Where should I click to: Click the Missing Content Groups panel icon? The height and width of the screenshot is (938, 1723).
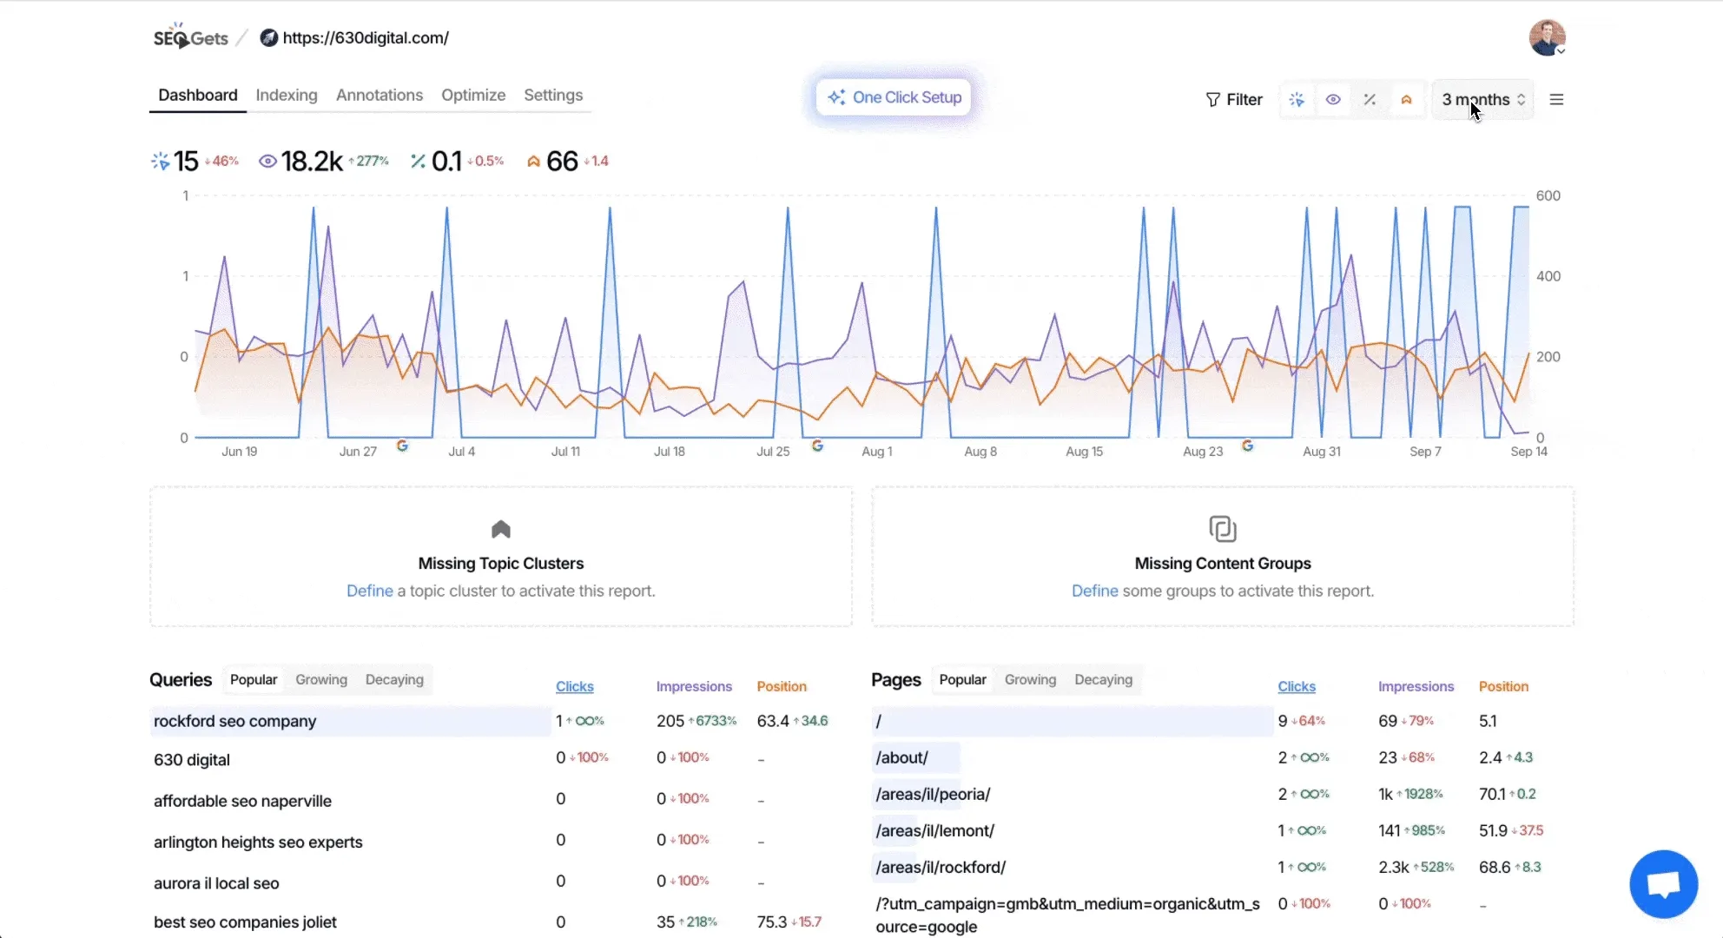(x=1223, y=529)
